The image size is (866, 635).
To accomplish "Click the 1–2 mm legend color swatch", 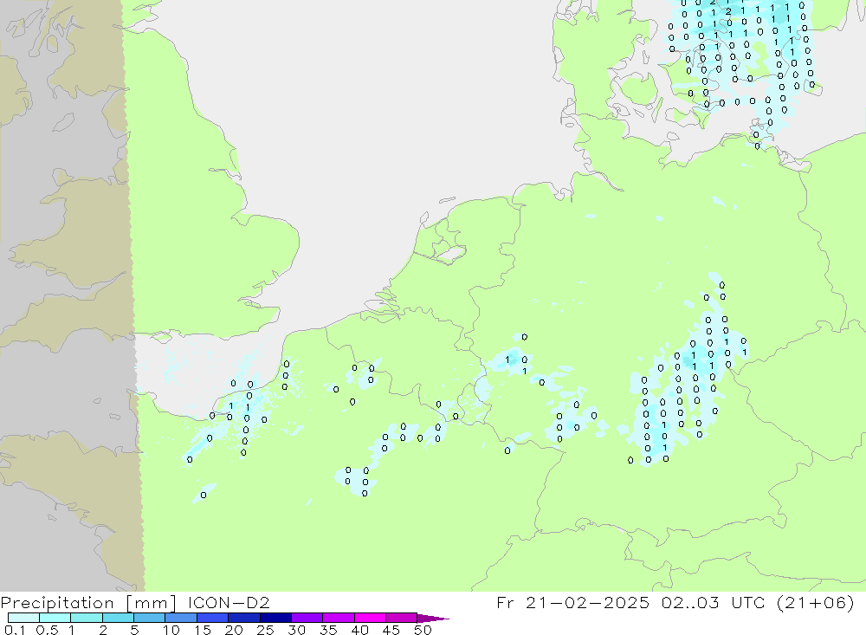I will [x=87, y=618].
